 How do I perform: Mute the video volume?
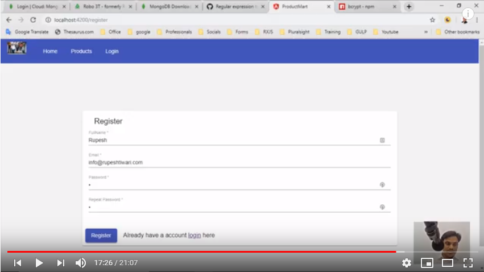[81, 263]
